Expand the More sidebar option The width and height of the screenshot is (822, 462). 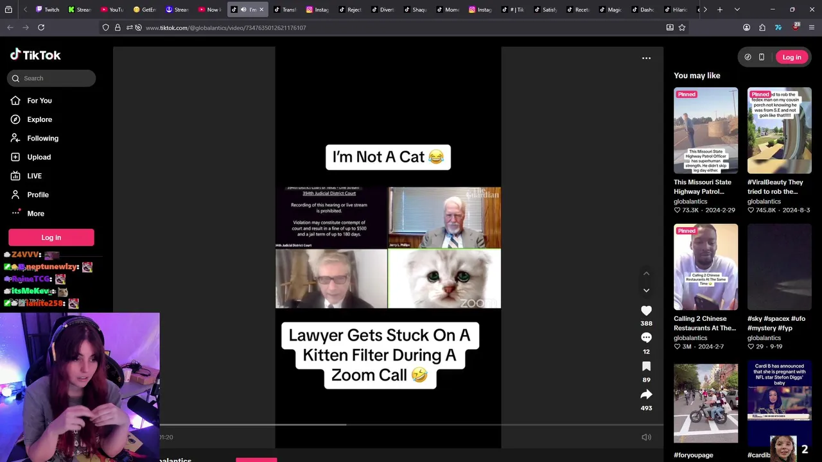(x=35, y=214)
